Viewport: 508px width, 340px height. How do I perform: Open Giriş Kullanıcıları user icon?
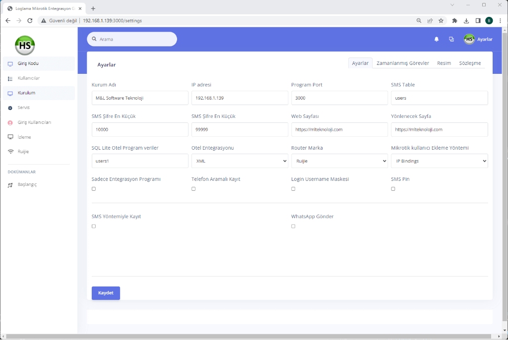pos(10,122)
